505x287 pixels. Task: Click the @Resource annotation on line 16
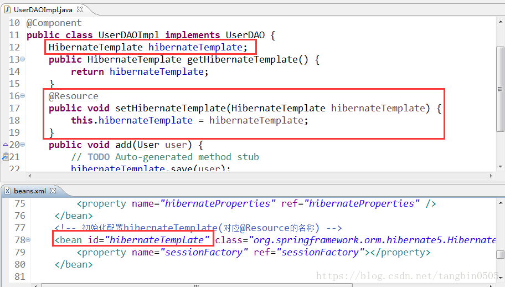click(x=74, y=96)
